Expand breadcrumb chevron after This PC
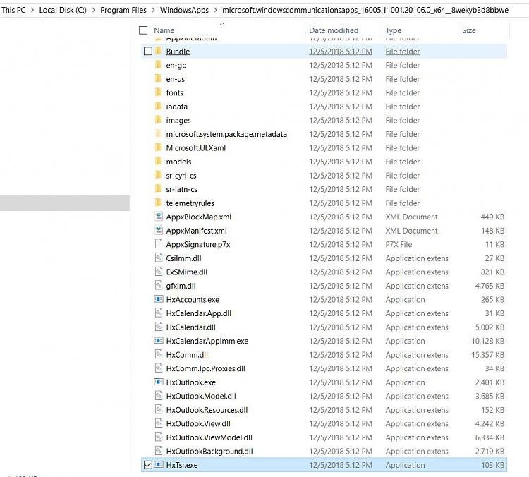Viewport: 529px width, 477px height. (x=32, y=10)
